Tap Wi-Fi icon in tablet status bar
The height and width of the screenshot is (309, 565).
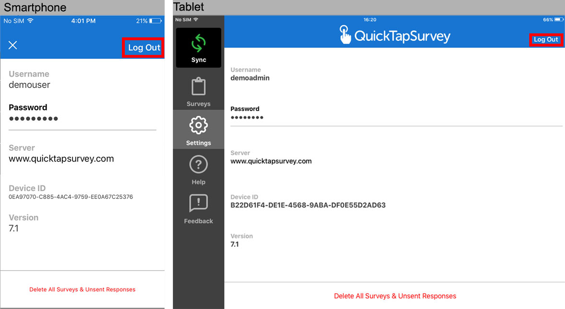[x=196, y=20]
